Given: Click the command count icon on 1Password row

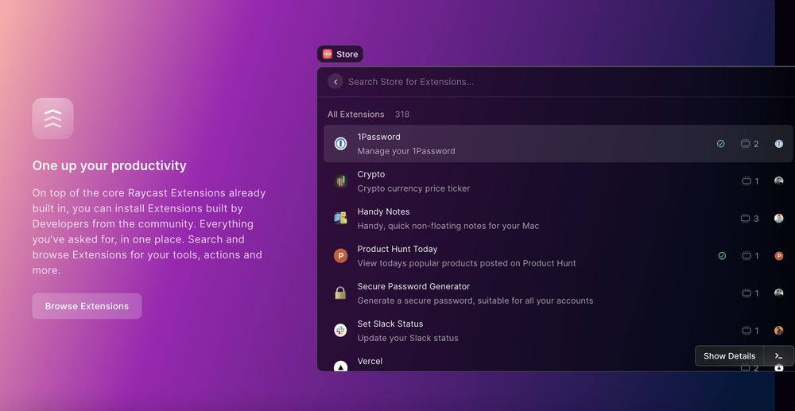Looking at the screenshot, I should click(x=746, y=144).
